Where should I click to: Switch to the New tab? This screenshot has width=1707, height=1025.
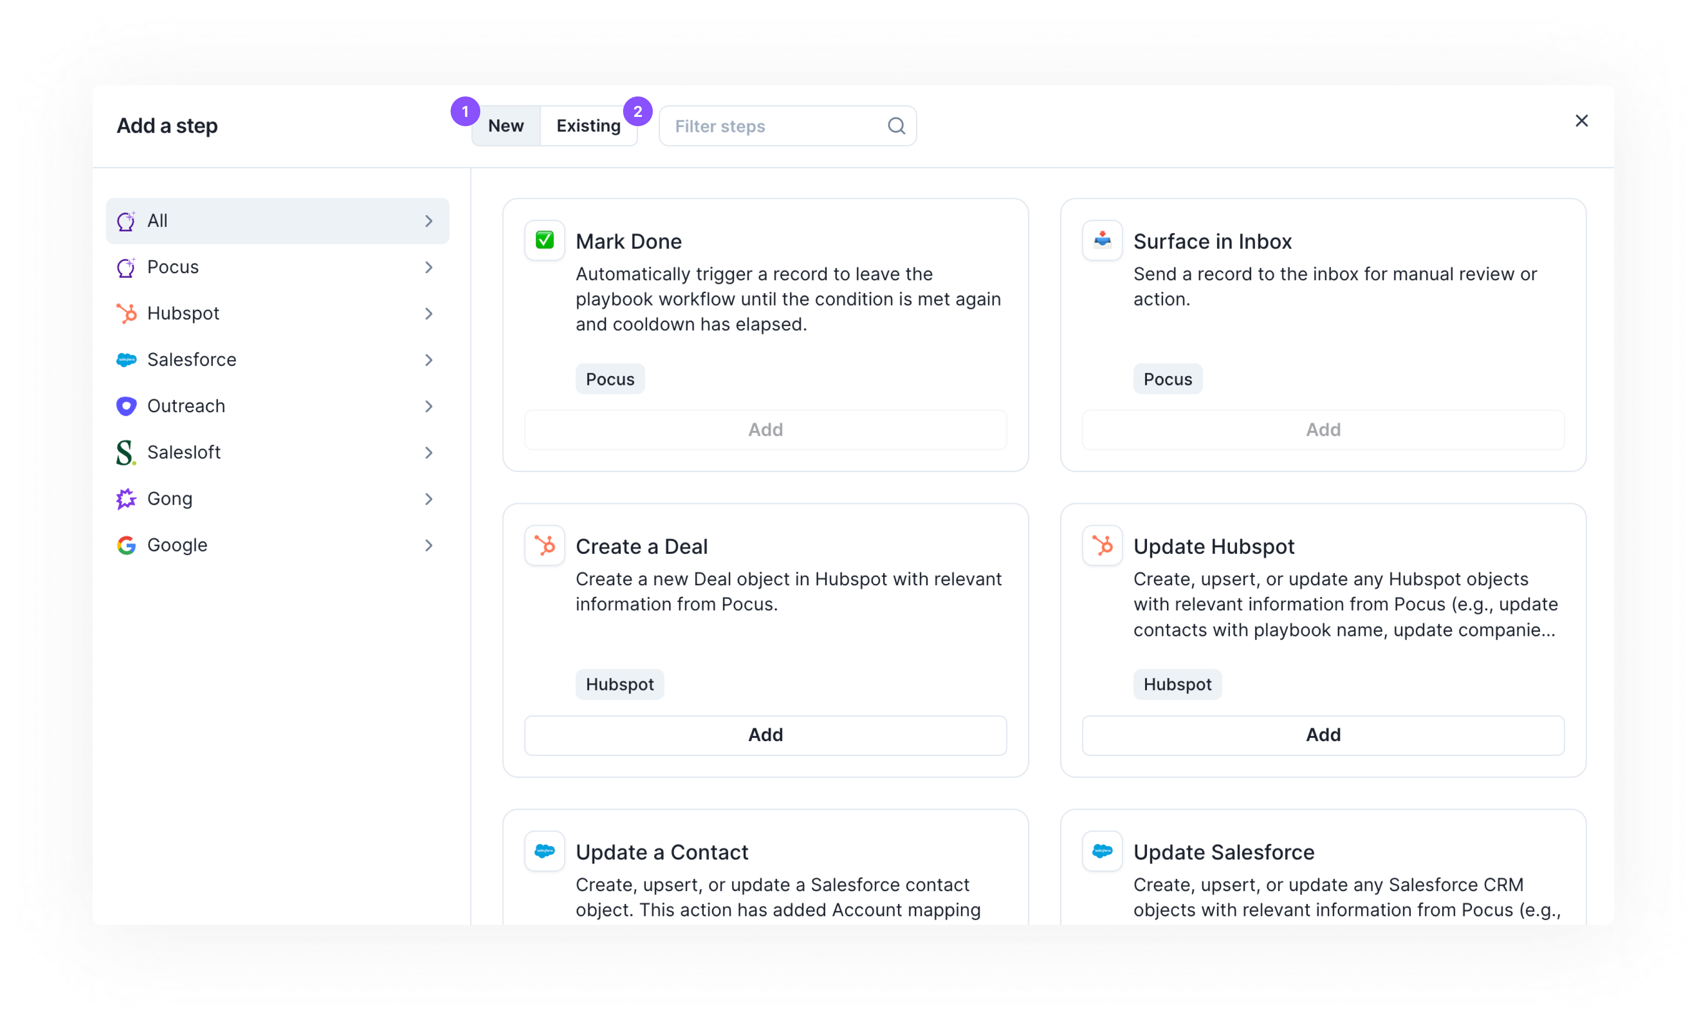pyautogui.click(x=505, y=126)
